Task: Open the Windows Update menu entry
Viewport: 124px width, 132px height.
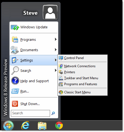Action: [34, 27]
